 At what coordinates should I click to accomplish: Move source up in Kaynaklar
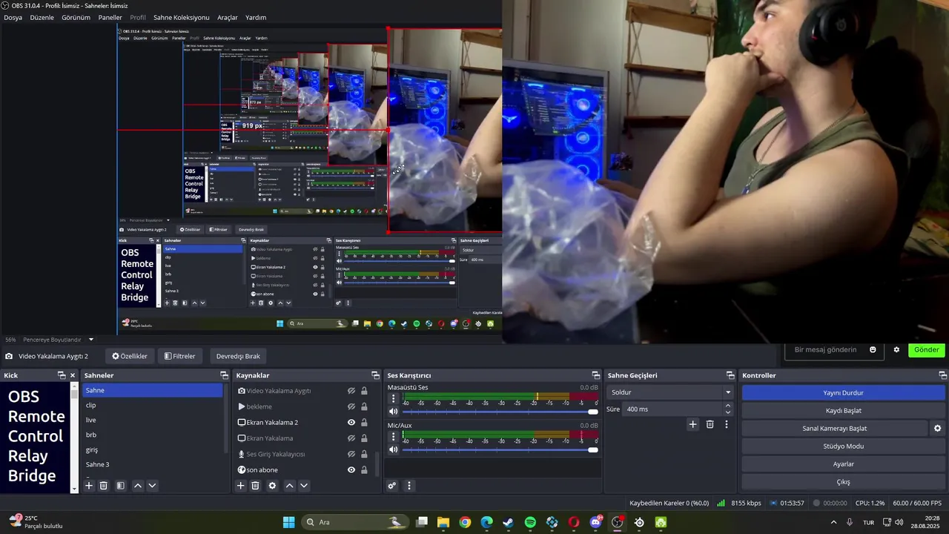click(x=289, y=486)
